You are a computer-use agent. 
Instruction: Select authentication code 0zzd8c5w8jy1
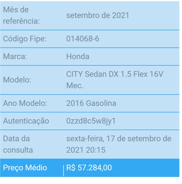point(91,121)
